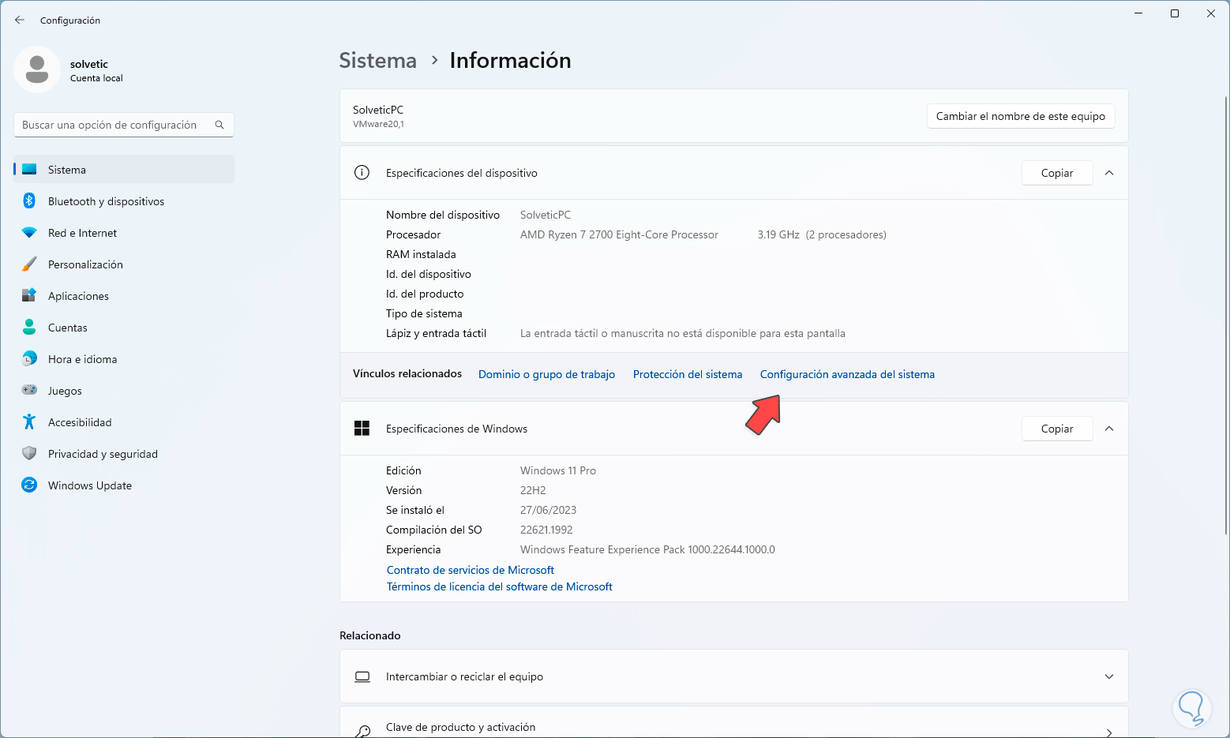Click the Red e Internet wifi icon
The height and width of the screenshot is (738, 1230).
point(29,233)
